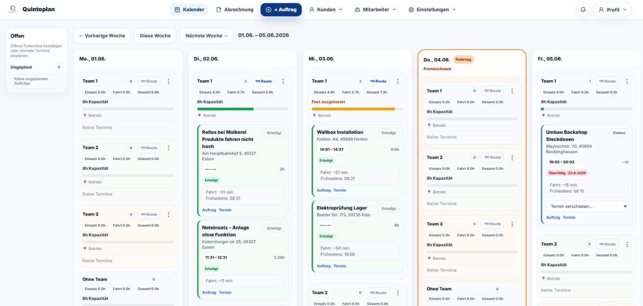Open three-dot menu for Friday Team 2
Viewport: 643px width, 306px height.
(x=627, y=244)
